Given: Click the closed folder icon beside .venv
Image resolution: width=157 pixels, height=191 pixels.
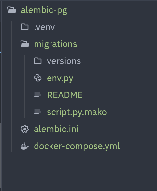Looking at the screenshot, I should point(25,27).
